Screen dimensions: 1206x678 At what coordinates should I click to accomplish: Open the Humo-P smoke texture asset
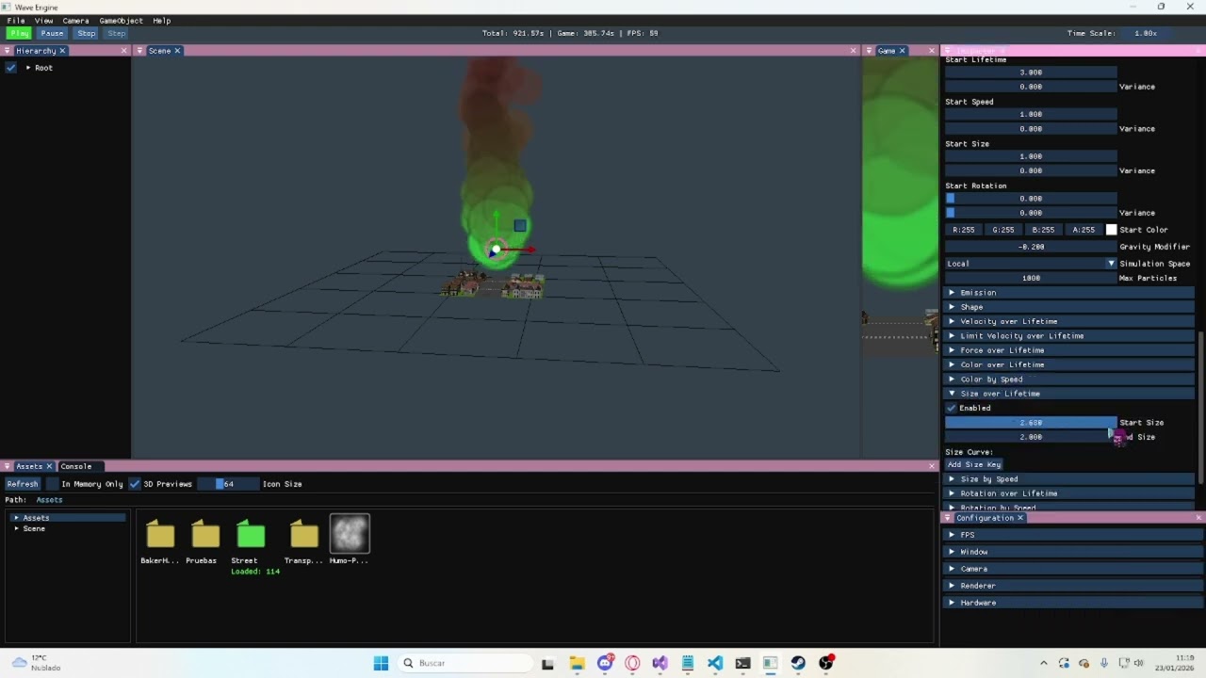[x=350, y=534]
